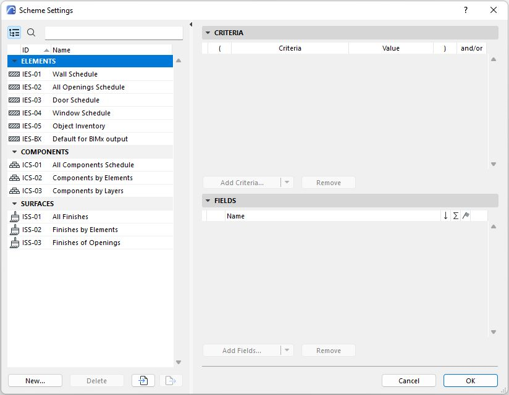
Task: Click the hatch icon for IES-03
Action: [x=14, y=100]
